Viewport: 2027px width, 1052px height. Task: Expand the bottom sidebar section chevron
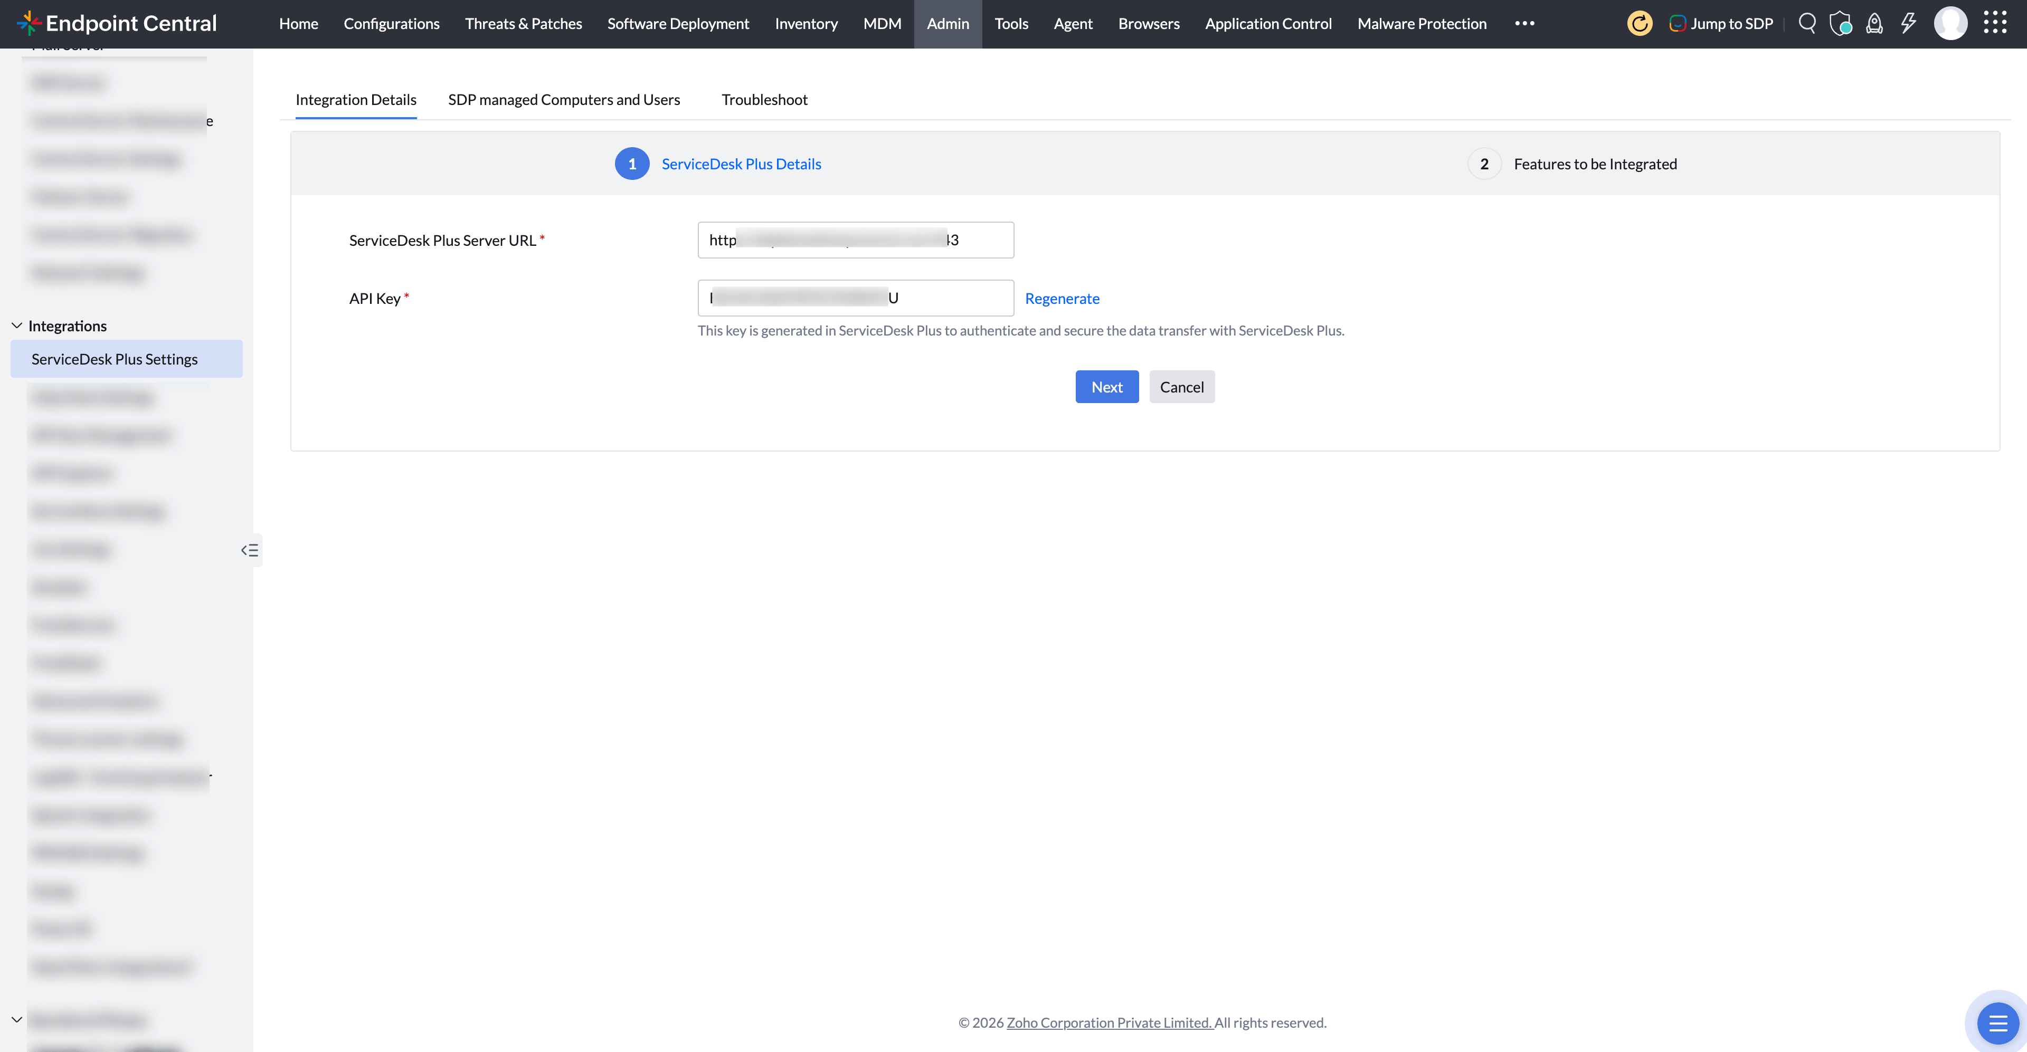click(16, 1020)
